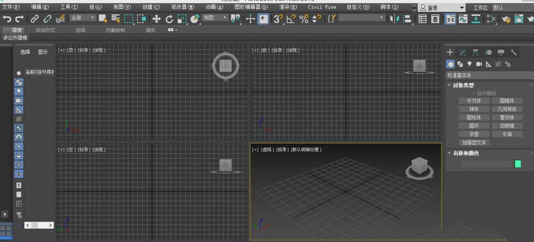The width and height of the screenshot is (534, 242).
Task: Open the 渲染(R) menu
Action: coord(288,7)
